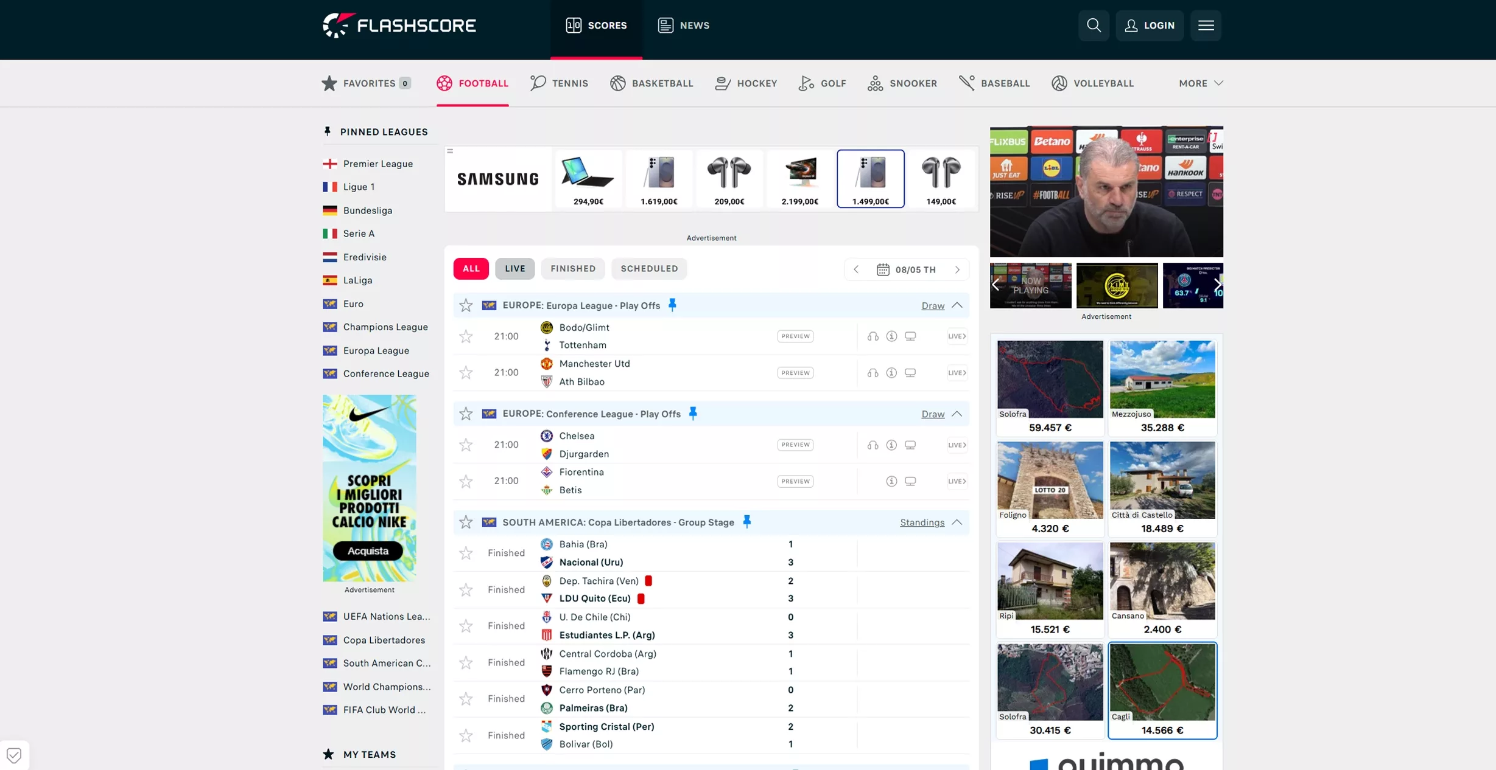Image resolution: width=1496 pixels, height=770 pixels.
Task: Toggle favorite star for Europa League header
Action: click(x=466, y=305)
